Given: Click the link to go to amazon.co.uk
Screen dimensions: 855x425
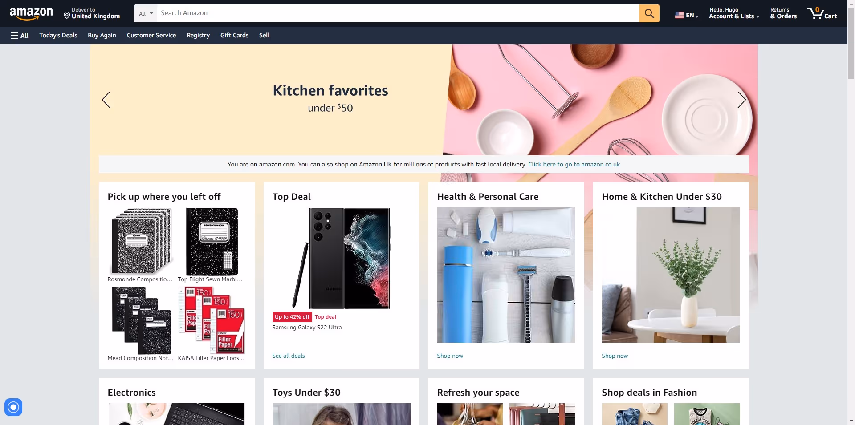Looking at the screenshot, I should coord(574,164).
